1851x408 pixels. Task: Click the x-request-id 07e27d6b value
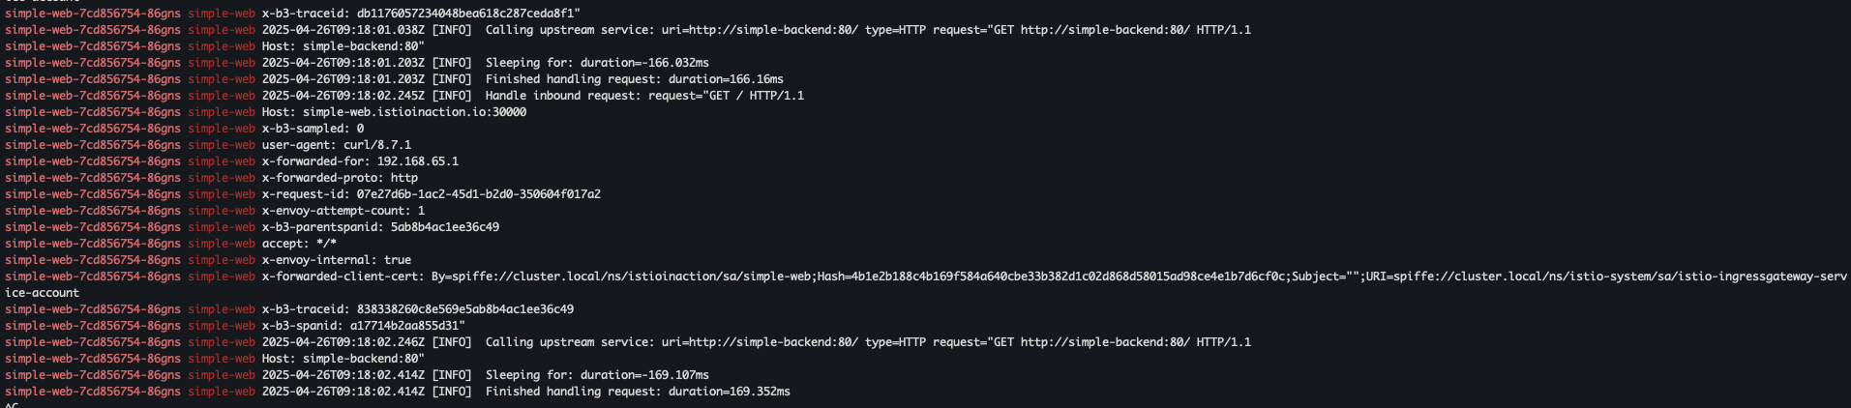click(x=479, y=194)
